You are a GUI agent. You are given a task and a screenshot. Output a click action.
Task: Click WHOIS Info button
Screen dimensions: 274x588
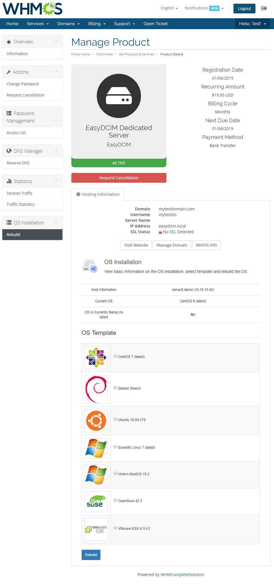(206, 245)
